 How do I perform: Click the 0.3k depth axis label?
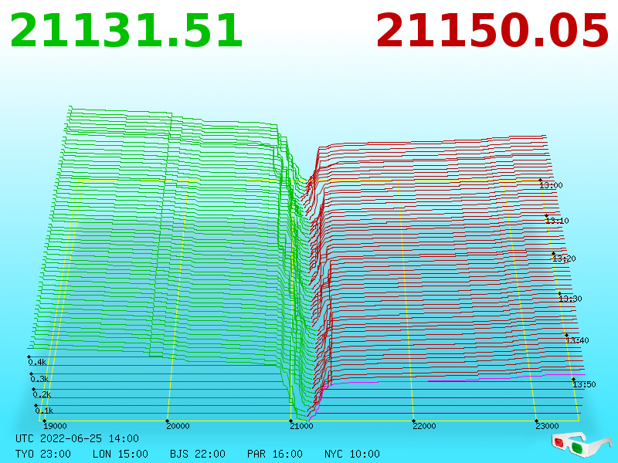pyautogui.click(x=39, y=379)
